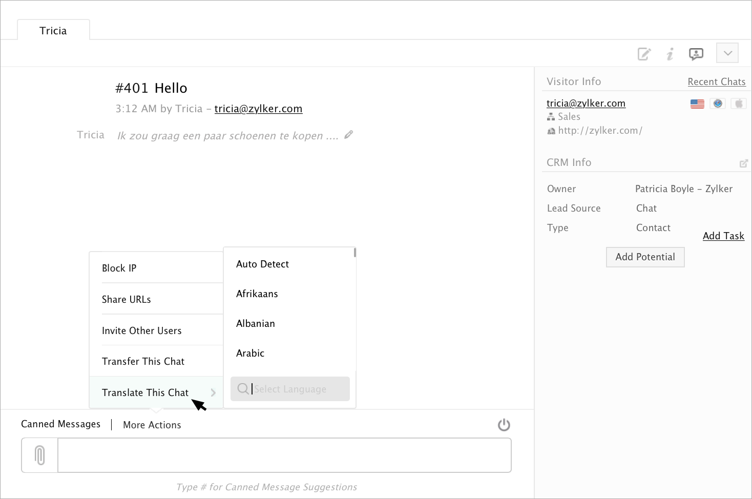Screen dimensions: 752x499
Task: Click the edit notes icon in the top toolbar
Action: [644, 54]
